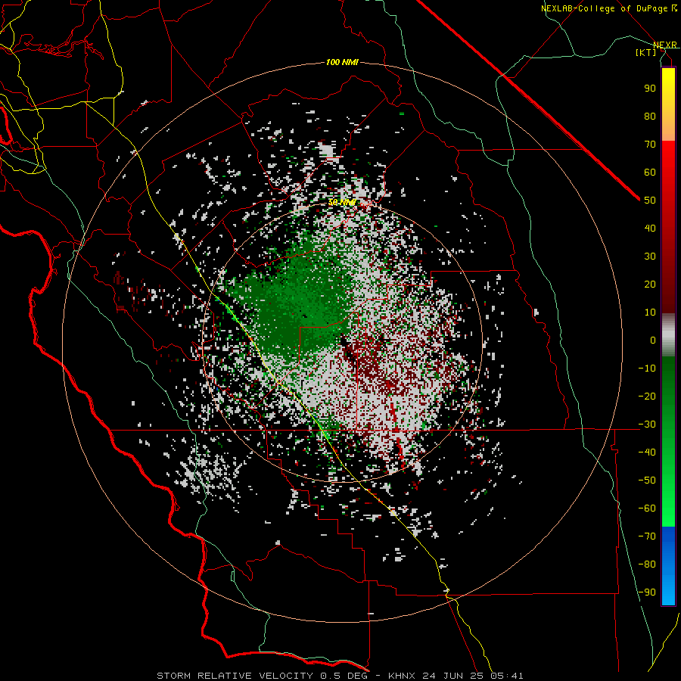Click the [KT] units label
The width and height of the screenshot is (681, 681).
(646, 52)
